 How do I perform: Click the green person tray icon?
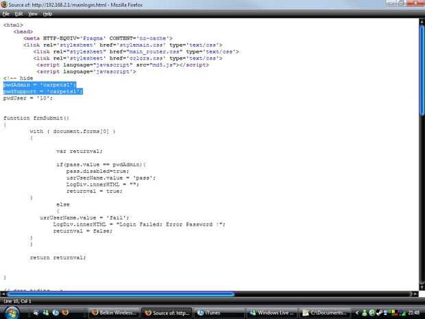[x=365, y=313]
